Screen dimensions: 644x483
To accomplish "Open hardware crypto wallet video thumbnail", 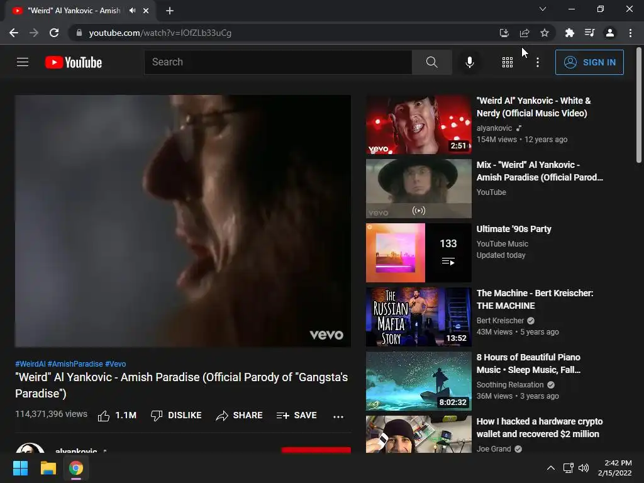I will 418,434.
